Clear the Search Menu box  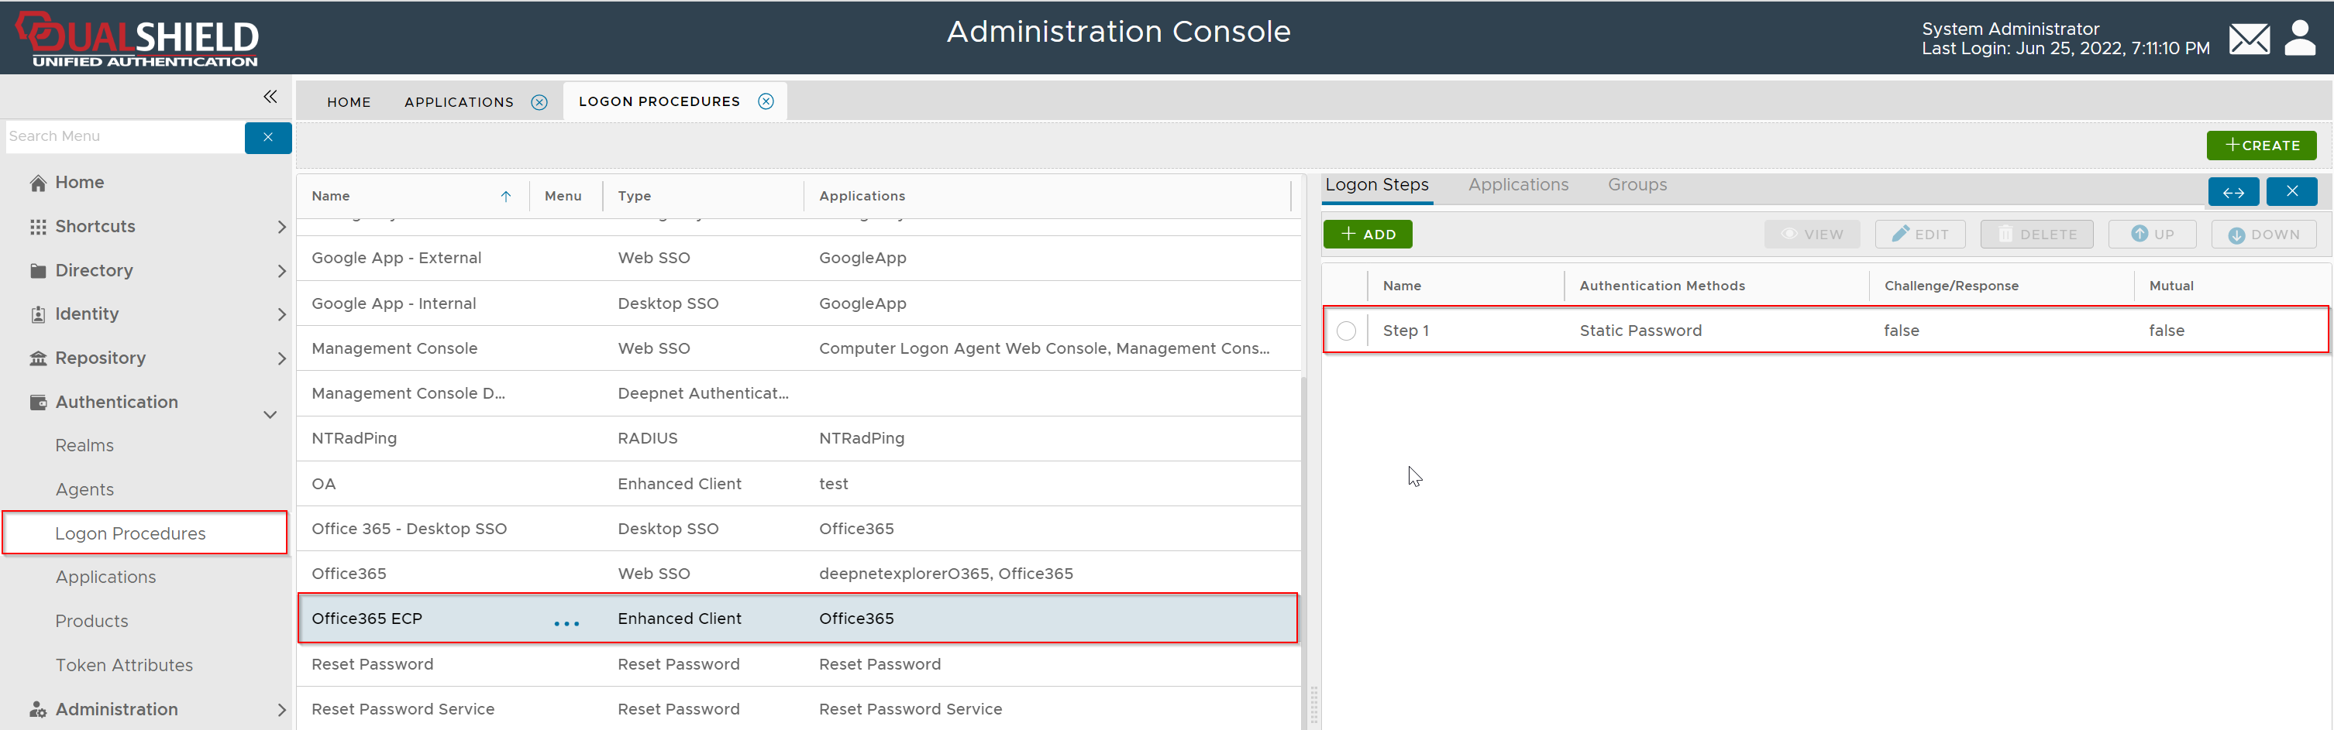coord(267,138)
